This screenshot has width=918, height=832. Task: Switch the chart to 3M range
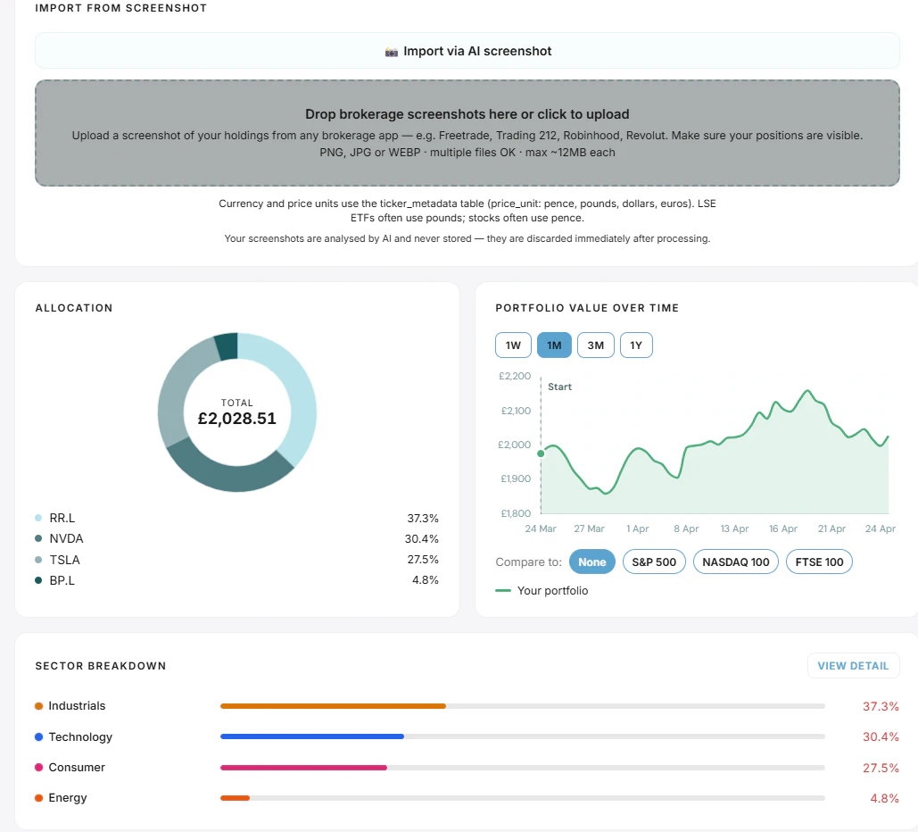595,345
